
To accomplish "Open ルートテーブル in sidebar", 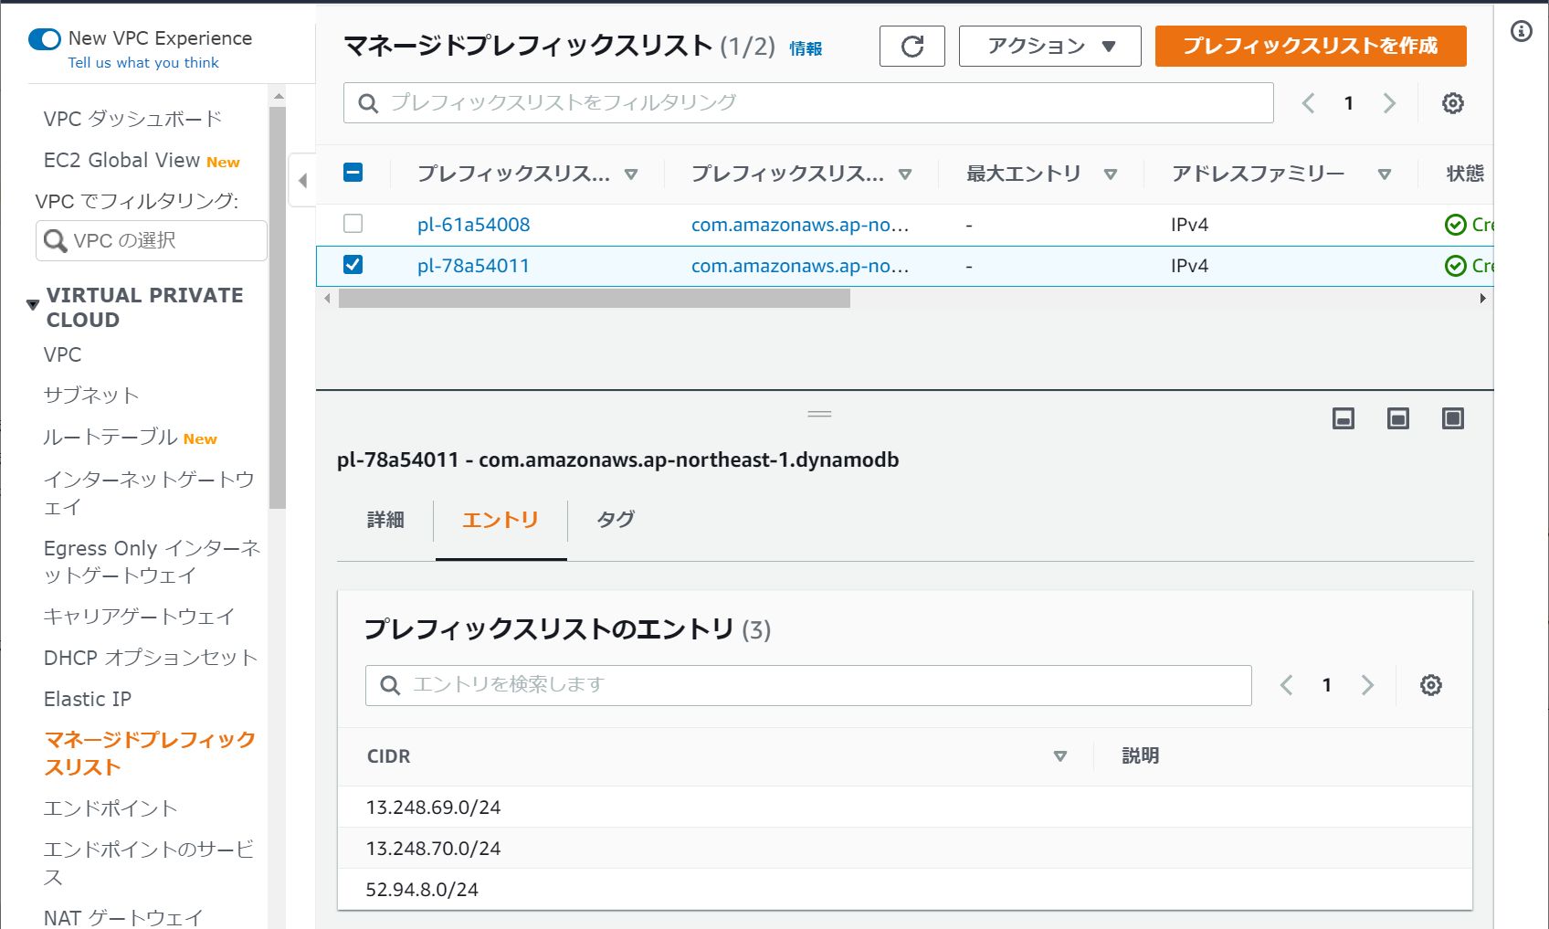I will click(111, 438).
